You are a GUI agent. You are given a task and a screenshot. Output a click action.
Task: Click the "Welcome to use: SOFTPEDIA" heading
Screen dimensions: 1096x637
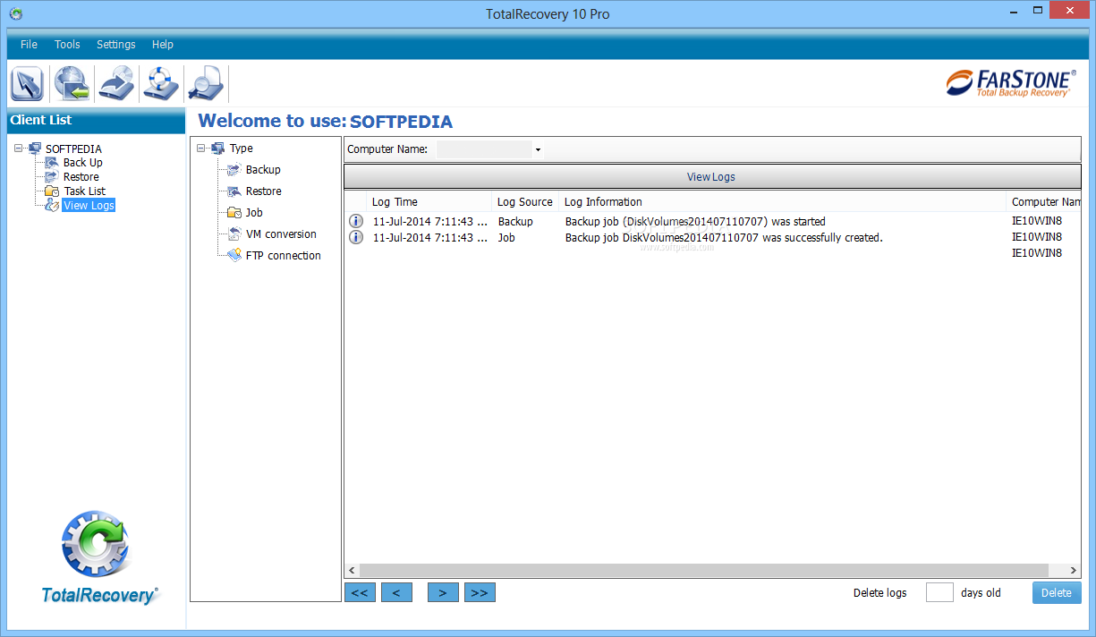(x=326, y=122)
